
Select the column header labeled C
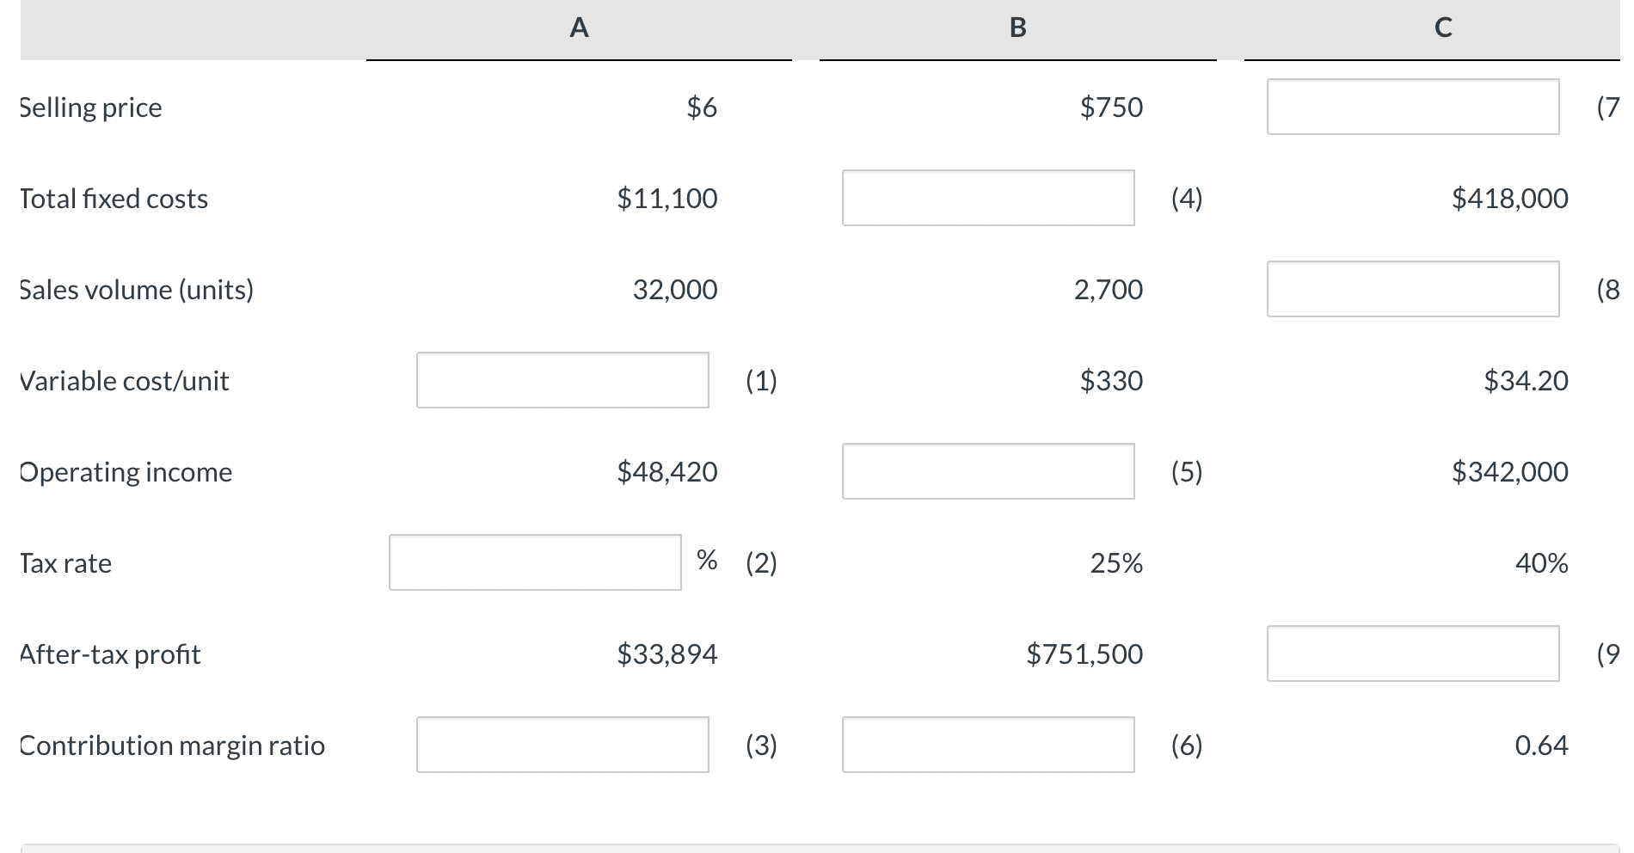click(x=1441, y=27)
